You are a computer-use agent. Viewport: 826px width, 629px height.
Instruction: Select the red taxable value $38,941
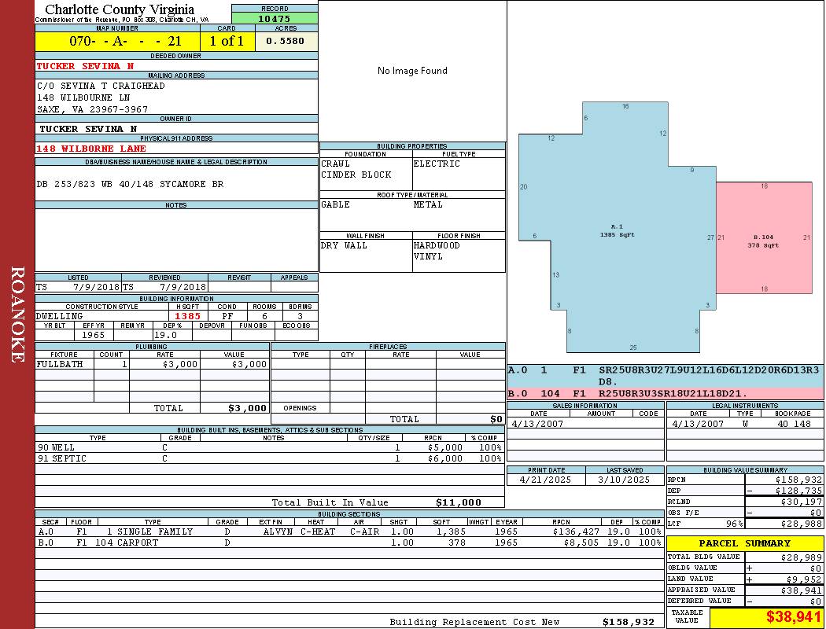(766, 617)
